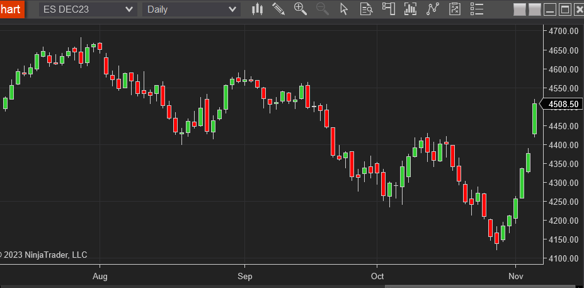Maximize the chart window

pyautogui.click(x=564, y=9)
